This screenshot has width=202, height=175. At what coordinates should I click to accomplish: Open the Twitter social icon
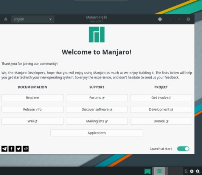[x=19, y=149]
